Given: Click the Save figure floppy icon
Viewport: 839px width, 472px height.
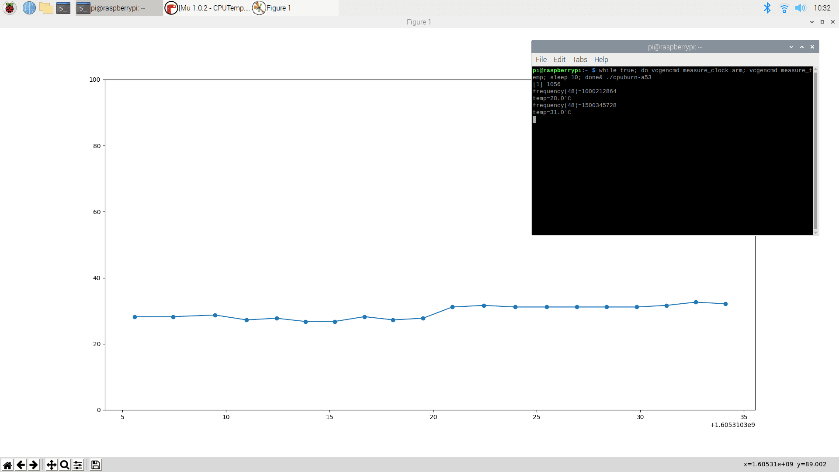Looking at the screenshot, I should tap(96, 465).
